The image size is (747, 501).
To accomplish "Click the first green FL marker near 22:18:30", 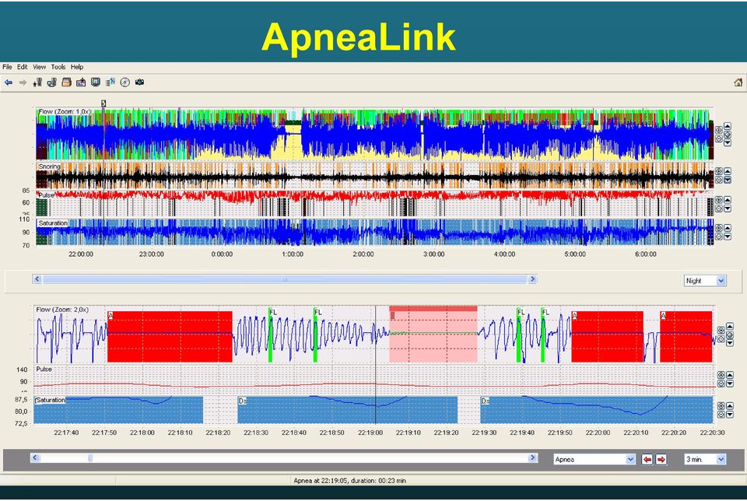I will 271,335.
